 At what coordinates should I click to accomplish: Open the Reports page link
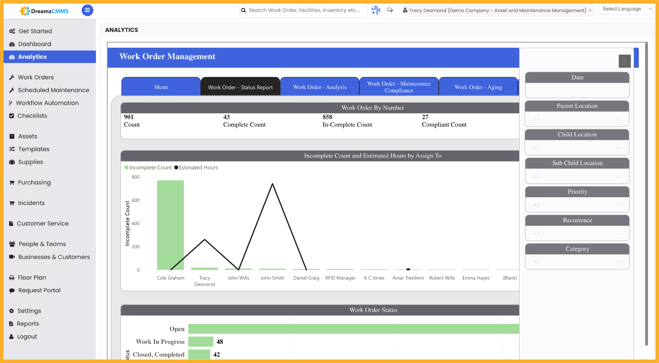click(x=28, y=324)
